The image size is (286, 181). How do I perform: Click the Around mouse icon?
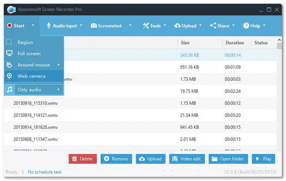tap(9, 65)
